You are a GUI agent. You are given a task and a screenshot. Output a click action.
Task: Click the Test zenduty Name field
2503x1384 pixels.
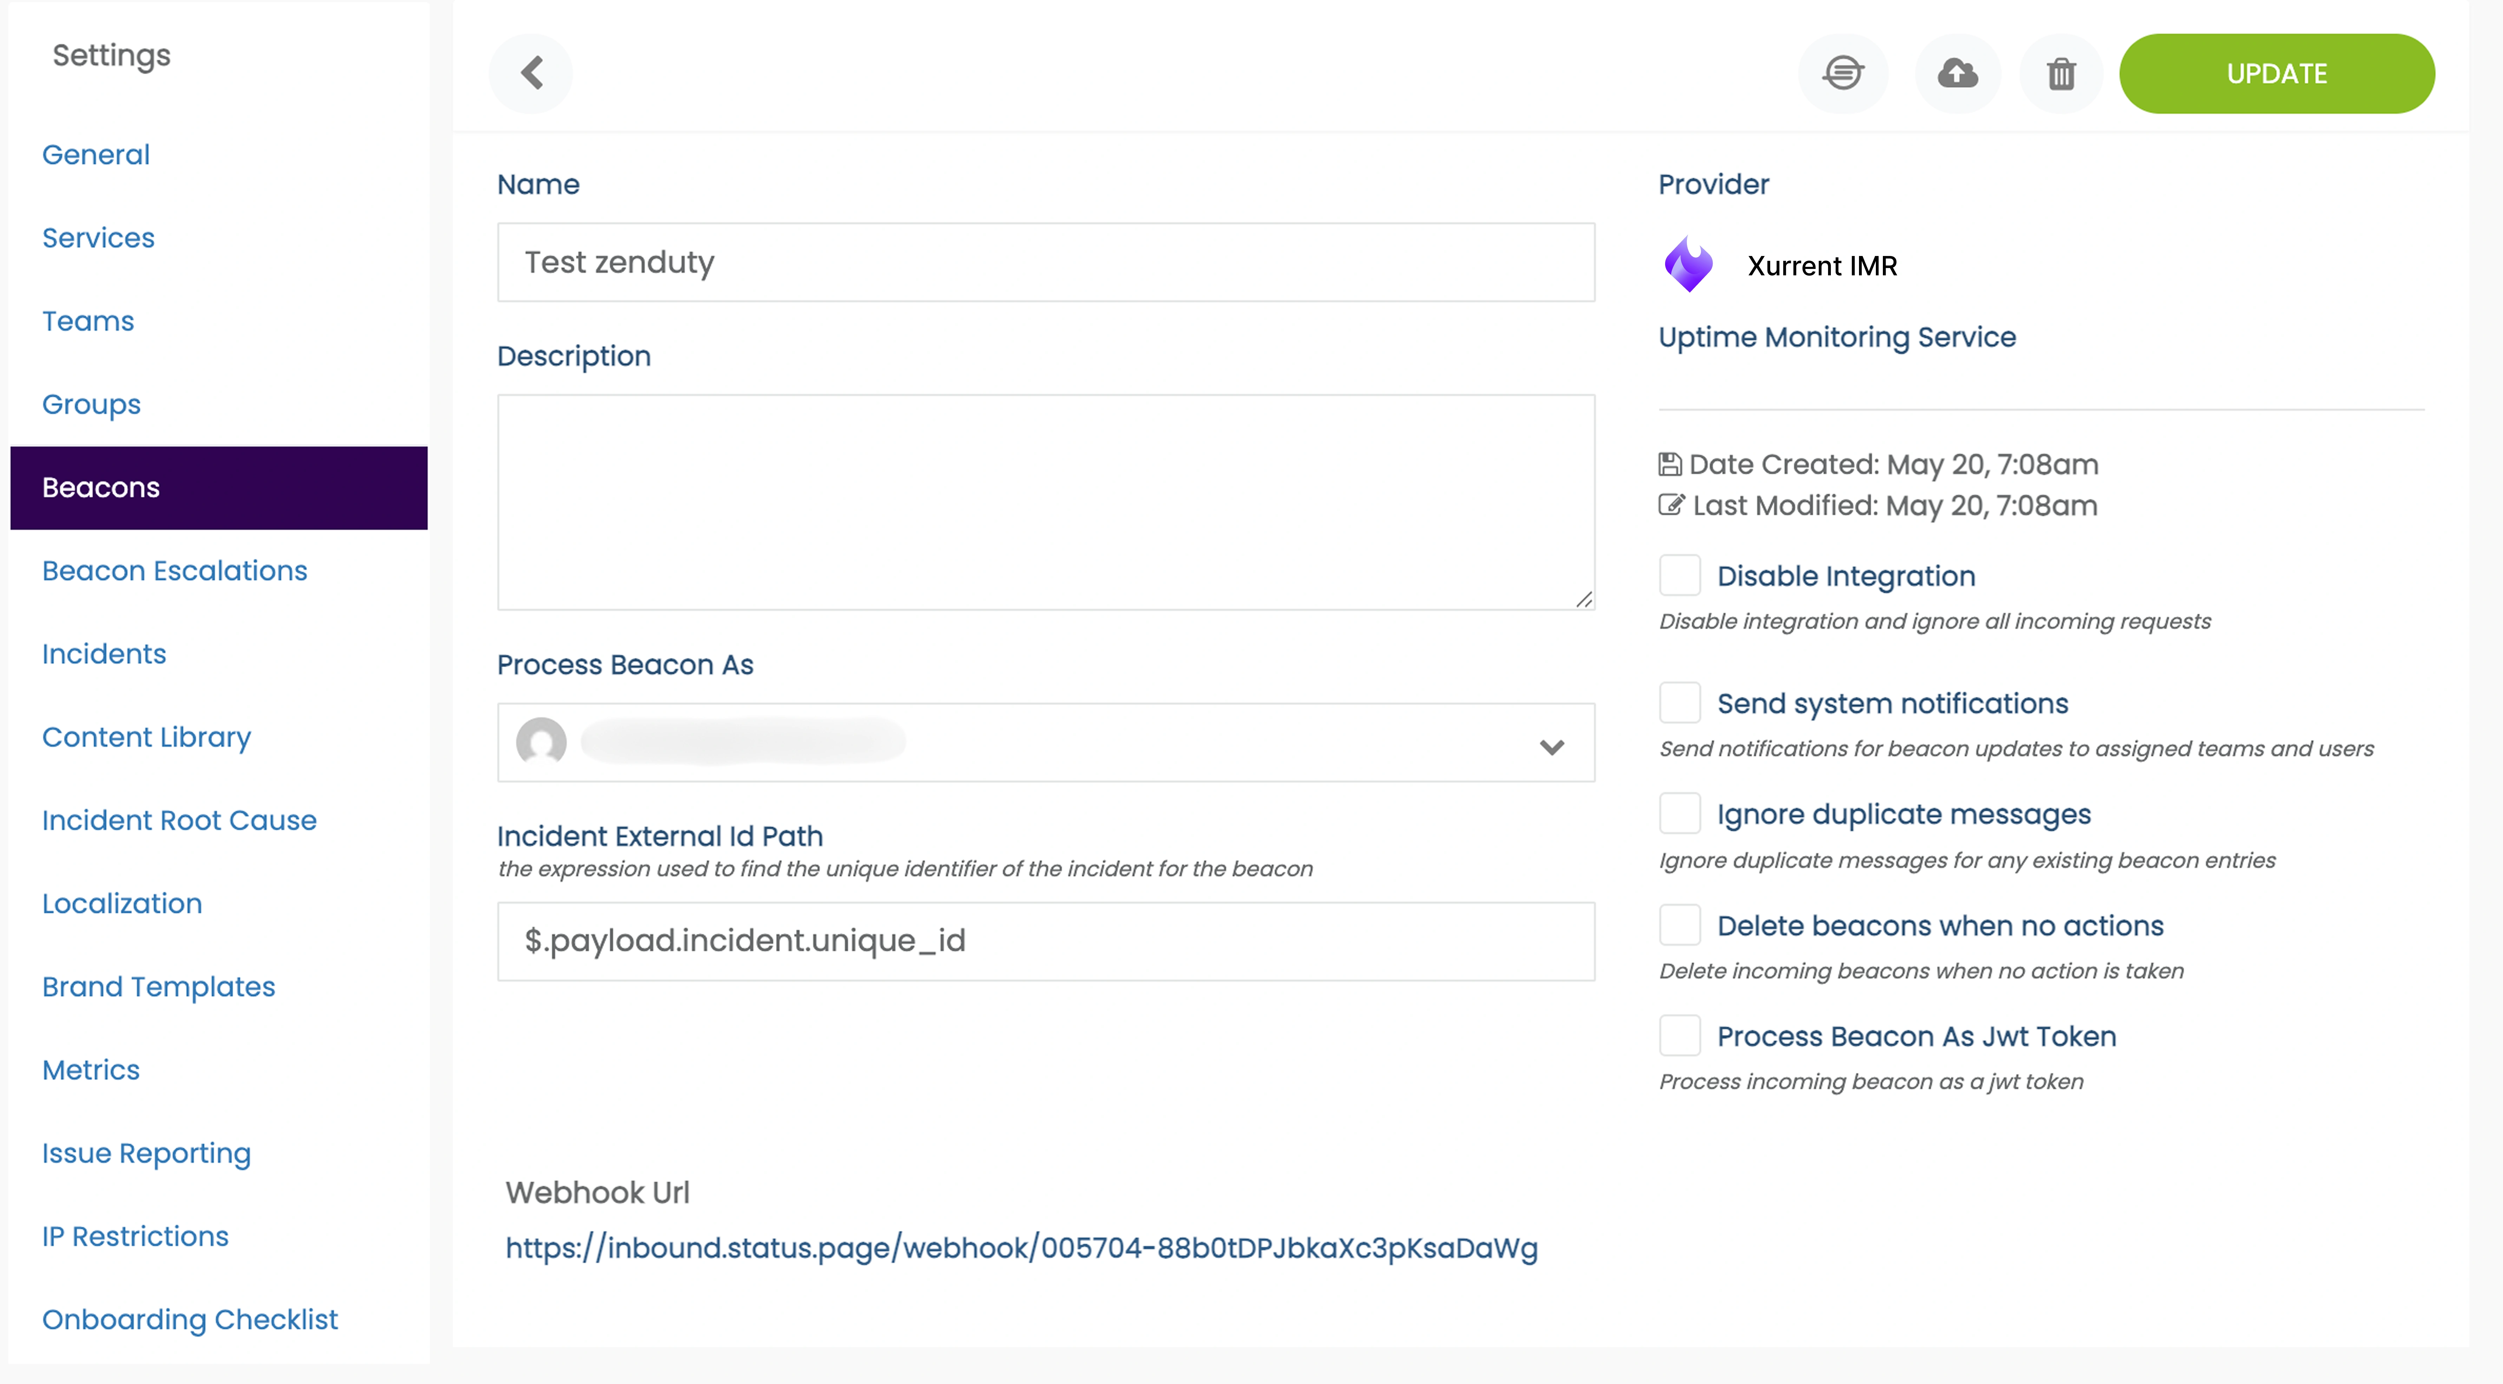[x=1045, y=262]
